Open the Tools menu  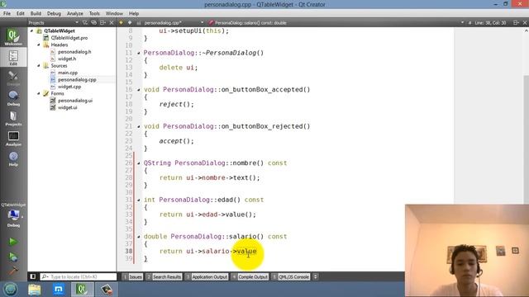coord(94,13)
